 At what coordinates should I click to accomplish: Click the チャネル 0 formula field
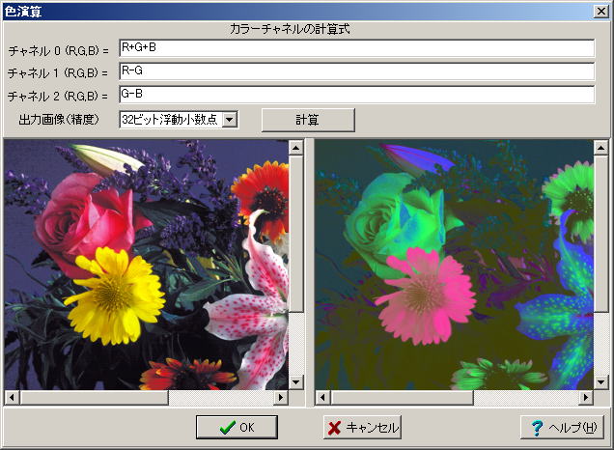coord(355,48)
